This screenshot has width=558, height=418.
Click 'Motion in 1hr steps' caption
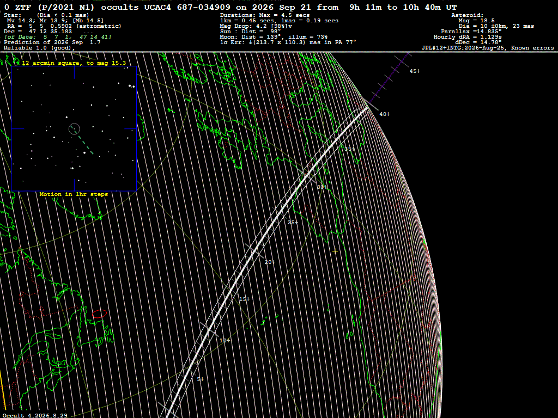(x=74, y=194)
